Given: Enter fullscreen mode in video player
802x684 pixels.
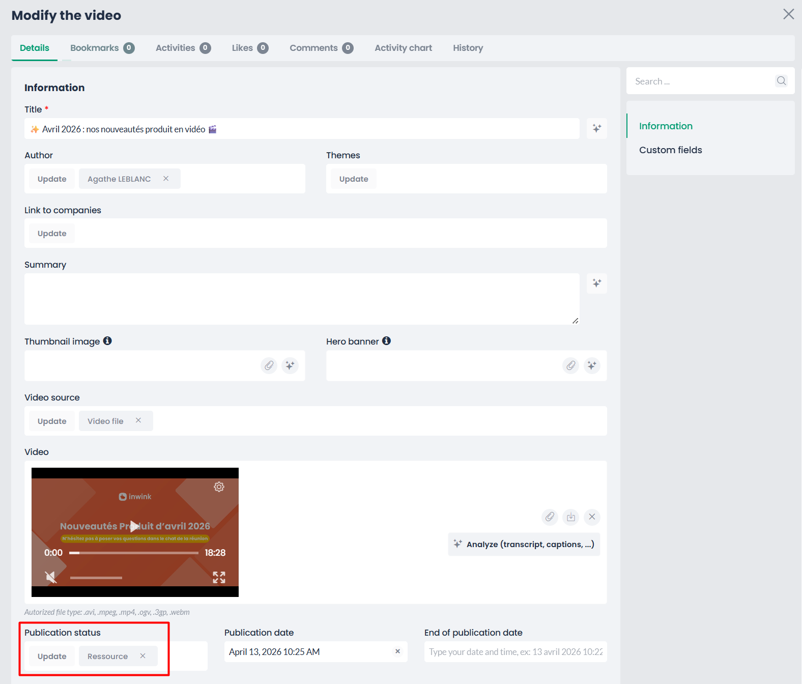Looking at the screenshot, I should pos(219,577).
